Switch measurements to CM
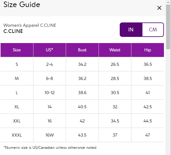 coord(153,30)
